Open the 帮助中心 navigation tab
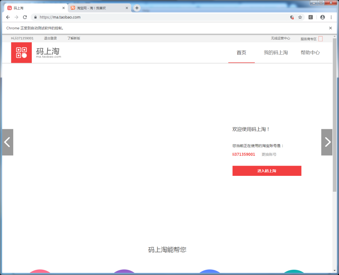Screen dimensions: 339x275 [x=310, y=53]
